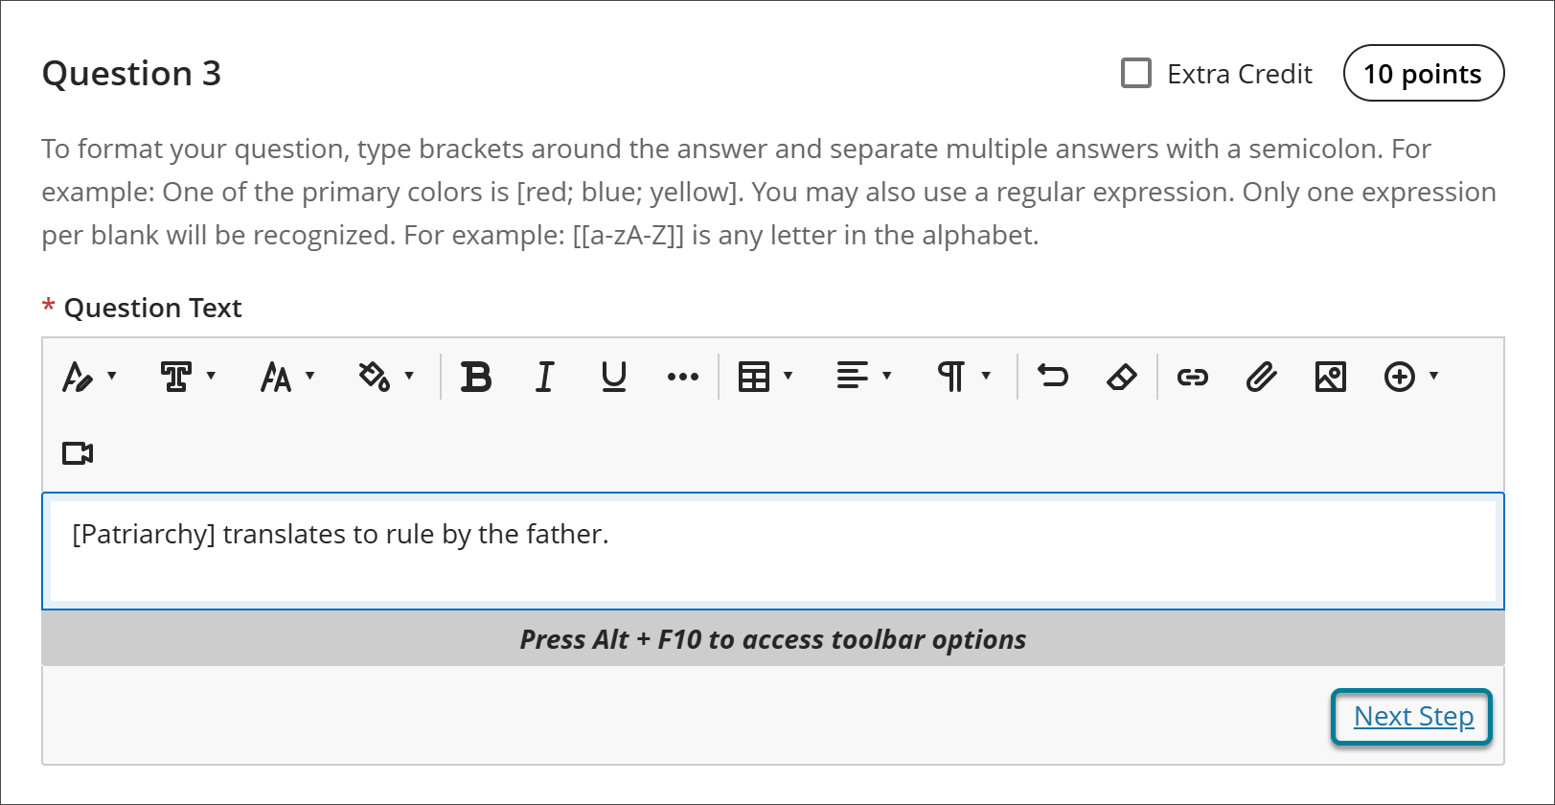Undo the last edit
Image resolution: width=1555 pixels, height=805 pixels.
click(x=1053, y=377)
